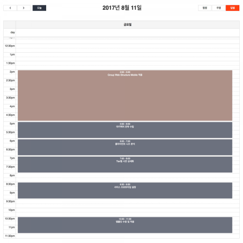
Task: Click the 2017년 8월 11일 date title
Action: coord(122,8)
